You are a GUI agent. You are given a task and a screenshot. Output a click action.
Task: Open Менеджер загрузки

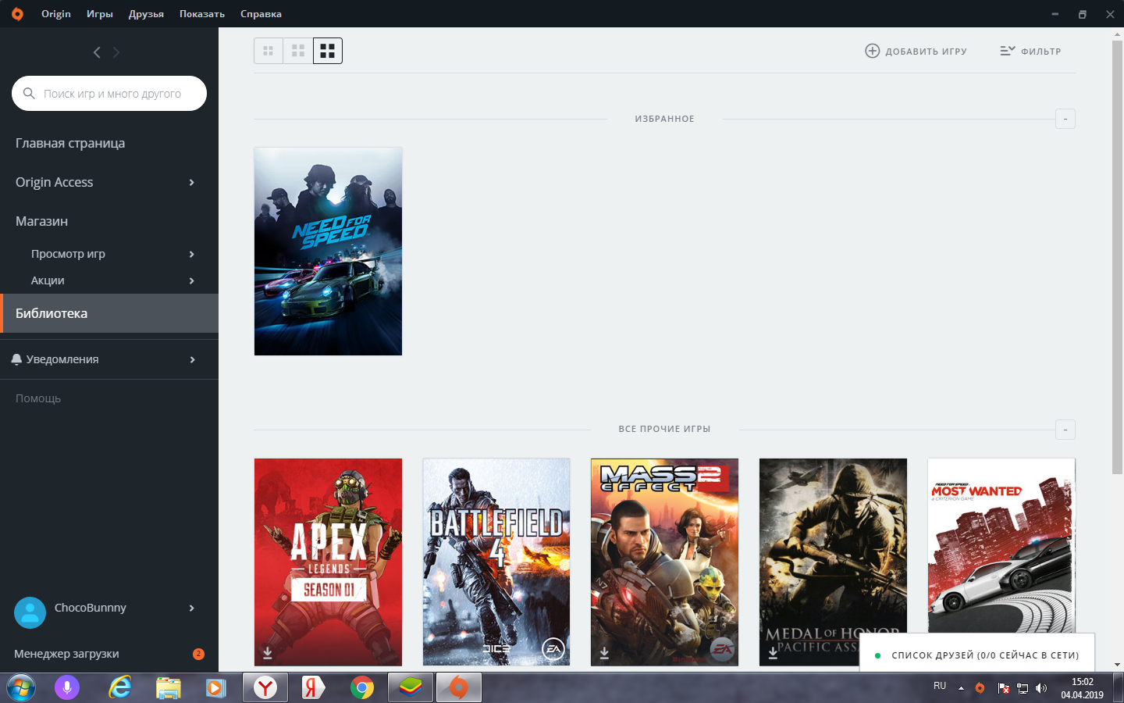click(x=66, y=654)
